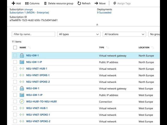Click the NEU-GW-1 gateway lock icon
This screenshot has height=125, width=167.
22,55
